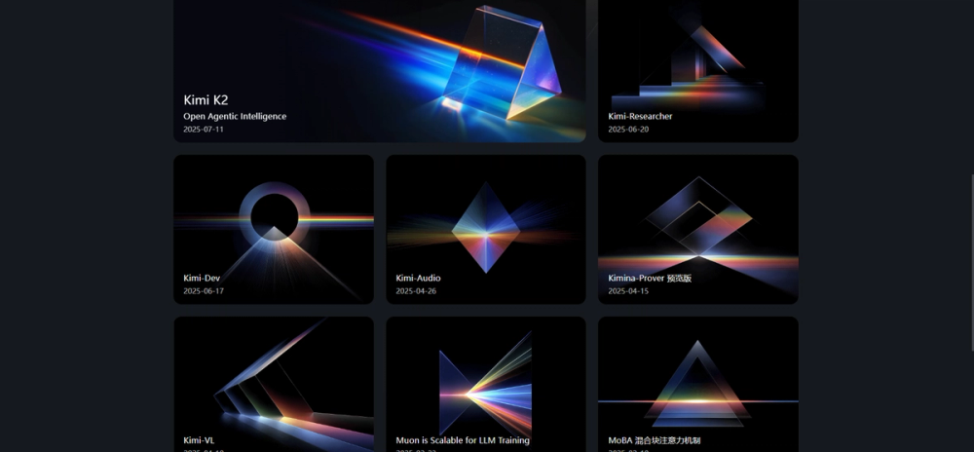Click the Kimi-Researcher title
This screenshot has height=452, width=974.
tap(640, 116)
